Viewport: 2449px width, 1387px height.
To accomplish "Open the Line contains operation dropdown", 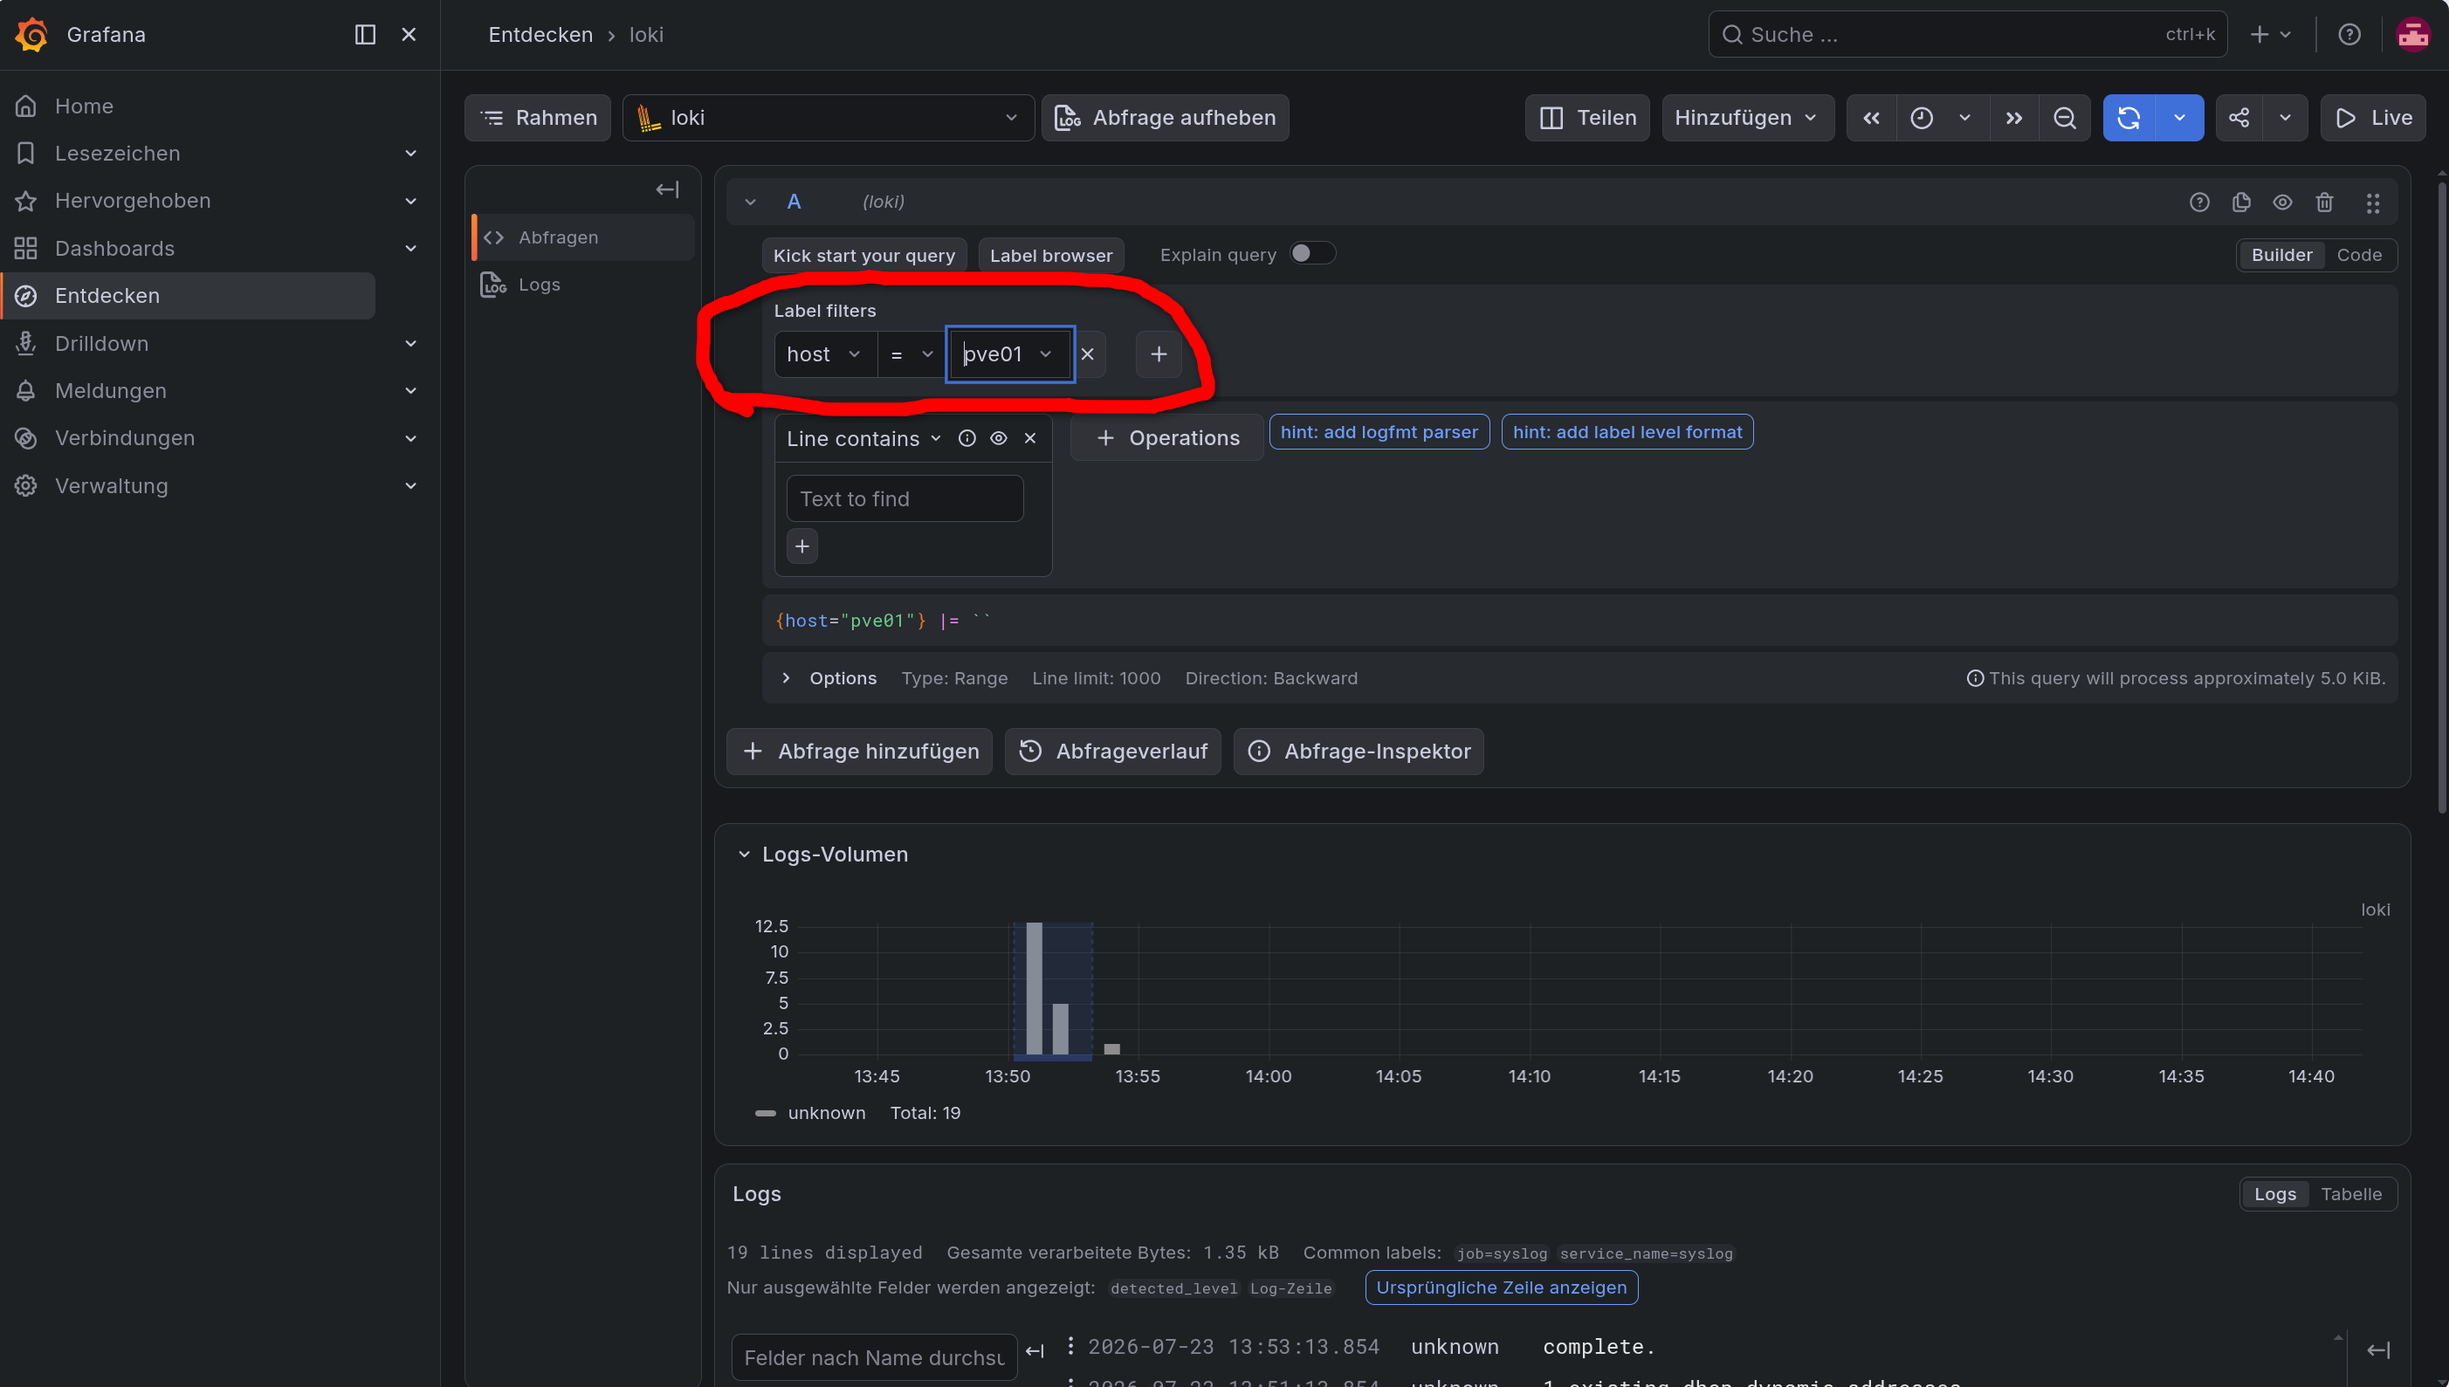I will pos(864,438).
